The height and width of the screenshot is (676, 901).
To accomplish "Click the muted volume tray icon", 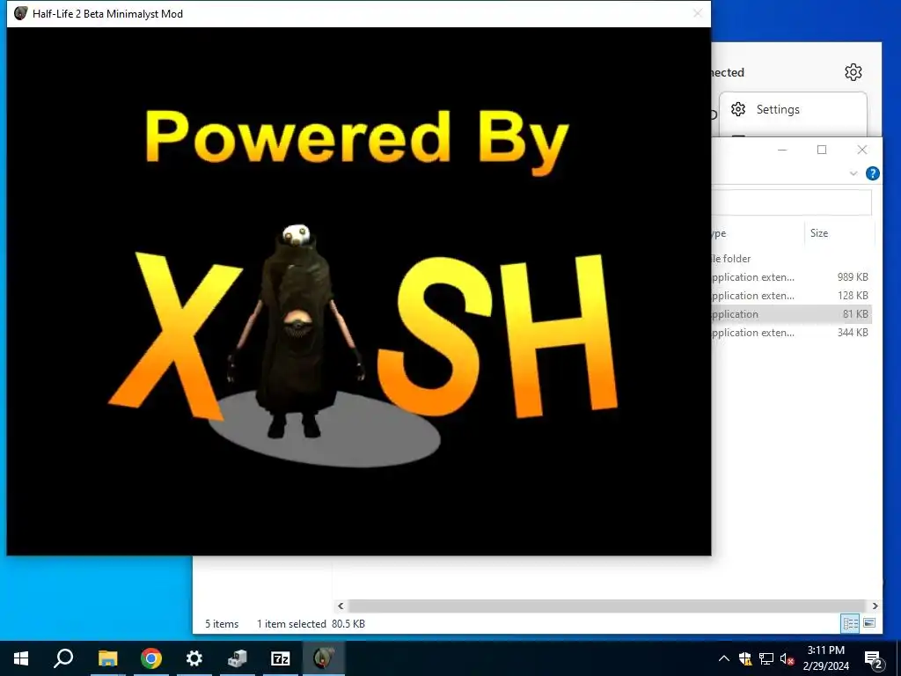I will pyautogui.click(x=787, y=658).
